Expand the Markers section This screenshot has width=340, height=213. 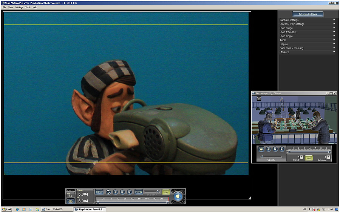click(x=307, y=52)
